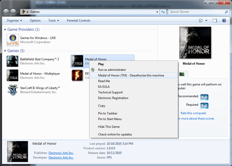Collapse the Games group

[x=5, y=51]
